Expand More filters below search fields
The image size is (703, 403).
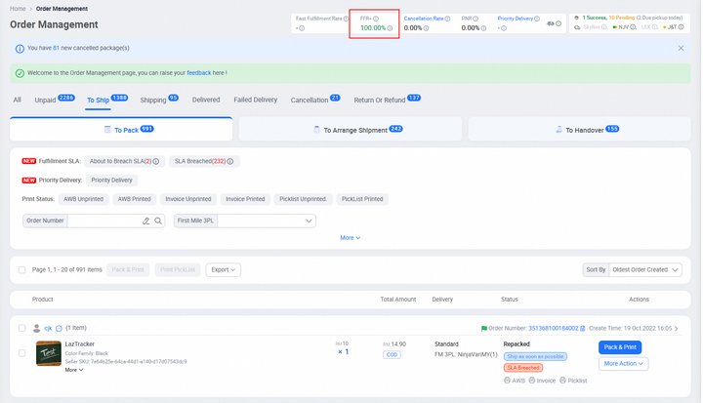click(x=350, y=238)
